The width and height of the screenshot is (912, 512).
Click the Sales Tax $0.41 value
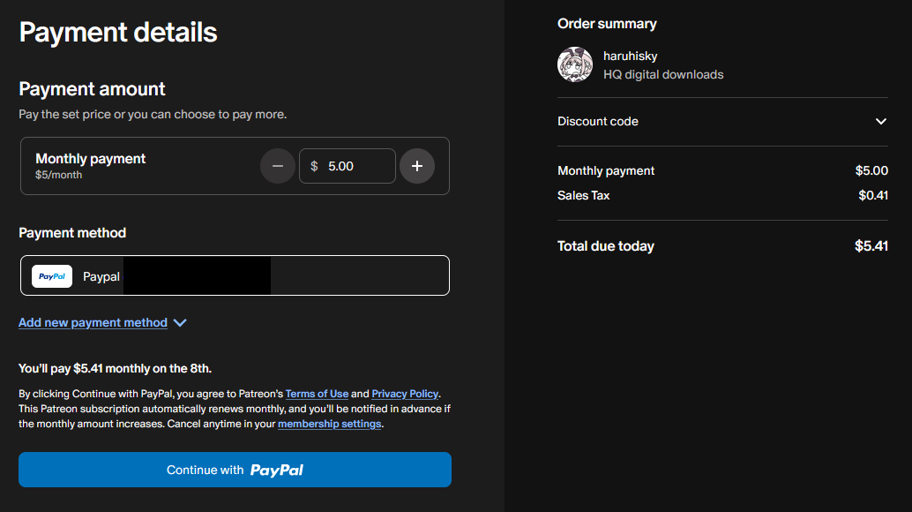[x=873, y=195]
